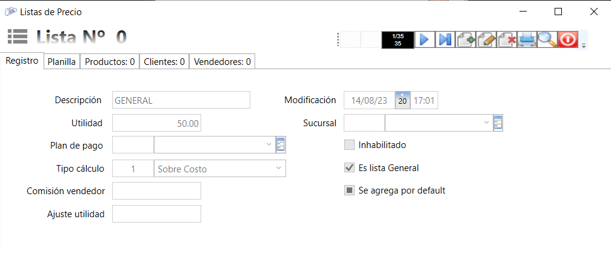Click the red power exit button
611x253 pixels.
click(568, 39)
